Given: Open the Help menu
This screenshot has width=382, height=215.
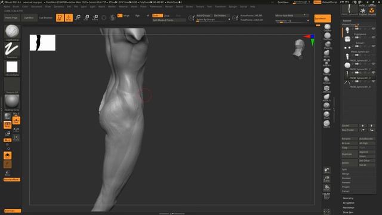Looking at the screenshot, I should pos(252,7).
